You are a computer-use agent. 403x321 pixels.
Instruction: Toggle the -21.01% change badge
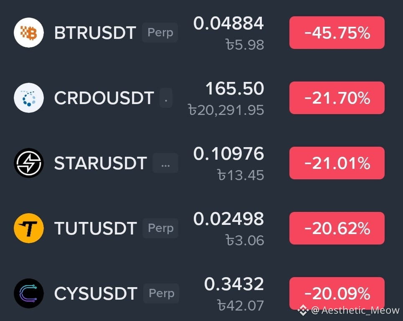coord(337,163)
